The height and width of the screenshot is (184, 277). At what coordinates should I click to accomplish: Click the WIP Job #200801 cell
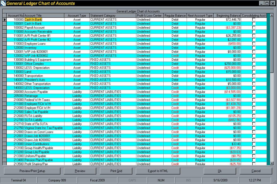[x=44, y=52]
